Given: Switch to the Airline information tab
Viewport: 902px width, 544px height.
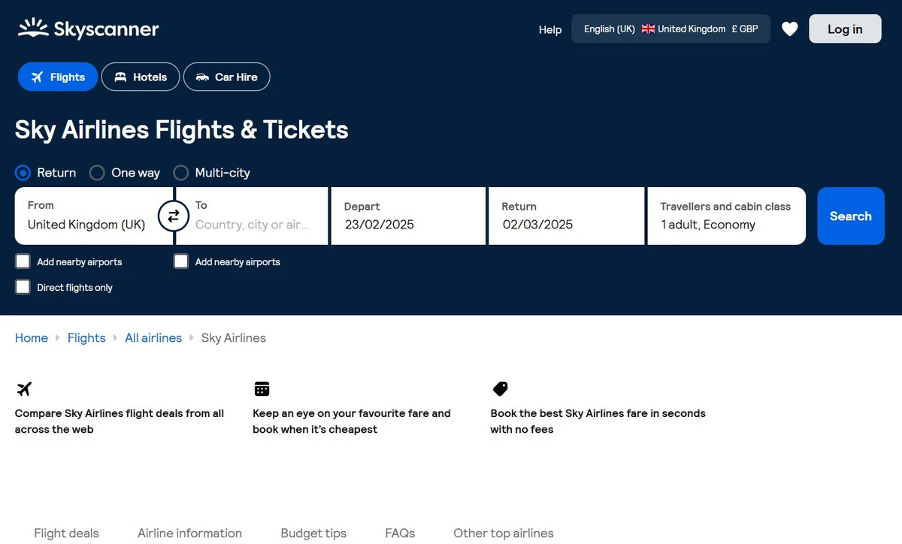Looking at the screenshot, I should click(x=189, y=533).
